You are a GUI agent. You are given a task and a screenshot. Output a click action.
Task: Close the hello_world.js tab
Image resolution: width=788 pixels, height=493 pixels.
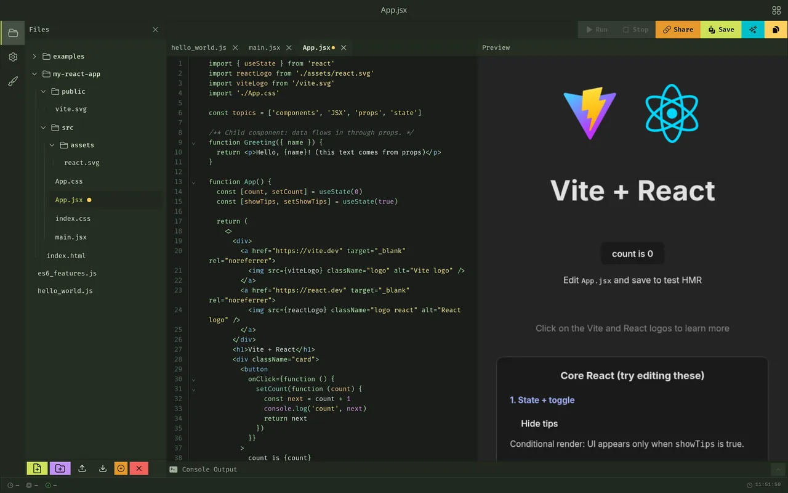[235, 47]
